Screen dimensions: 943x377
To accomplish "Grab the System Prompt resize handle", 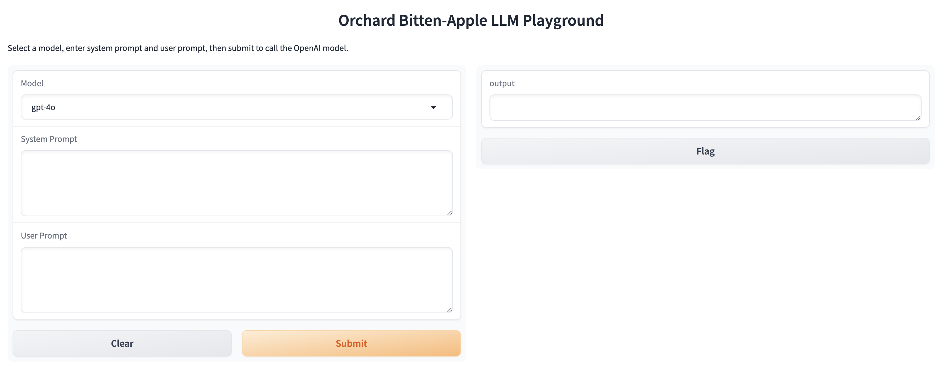I will tap(449, 213).
